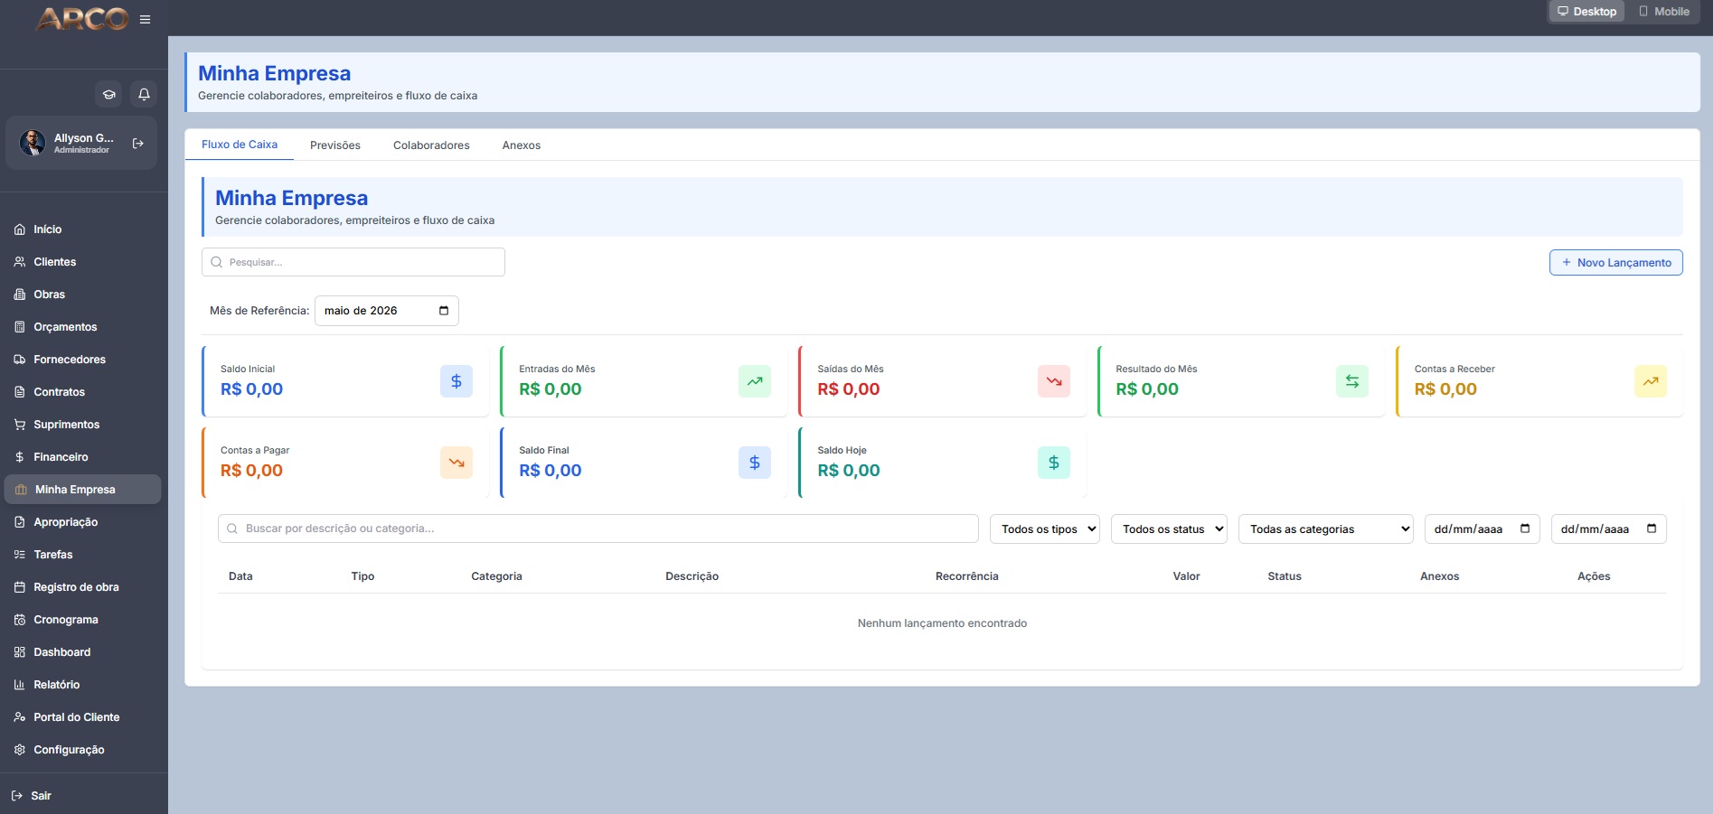Click the Entradas do Mês trend-up icon
This screenshot has height=814, width=1713.
coord(755,381)
